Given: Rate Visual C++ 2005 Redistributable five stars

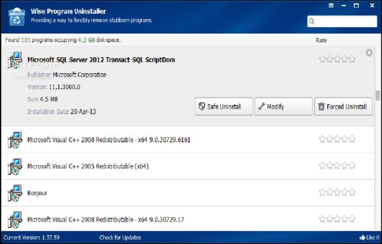Looking at the screenshot, I should (352, 166).
